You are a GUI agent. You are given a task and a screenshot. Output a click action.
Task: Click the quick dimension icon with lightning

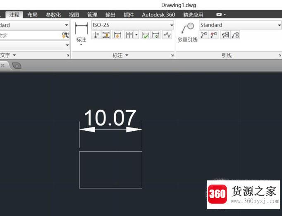(117, 35)
